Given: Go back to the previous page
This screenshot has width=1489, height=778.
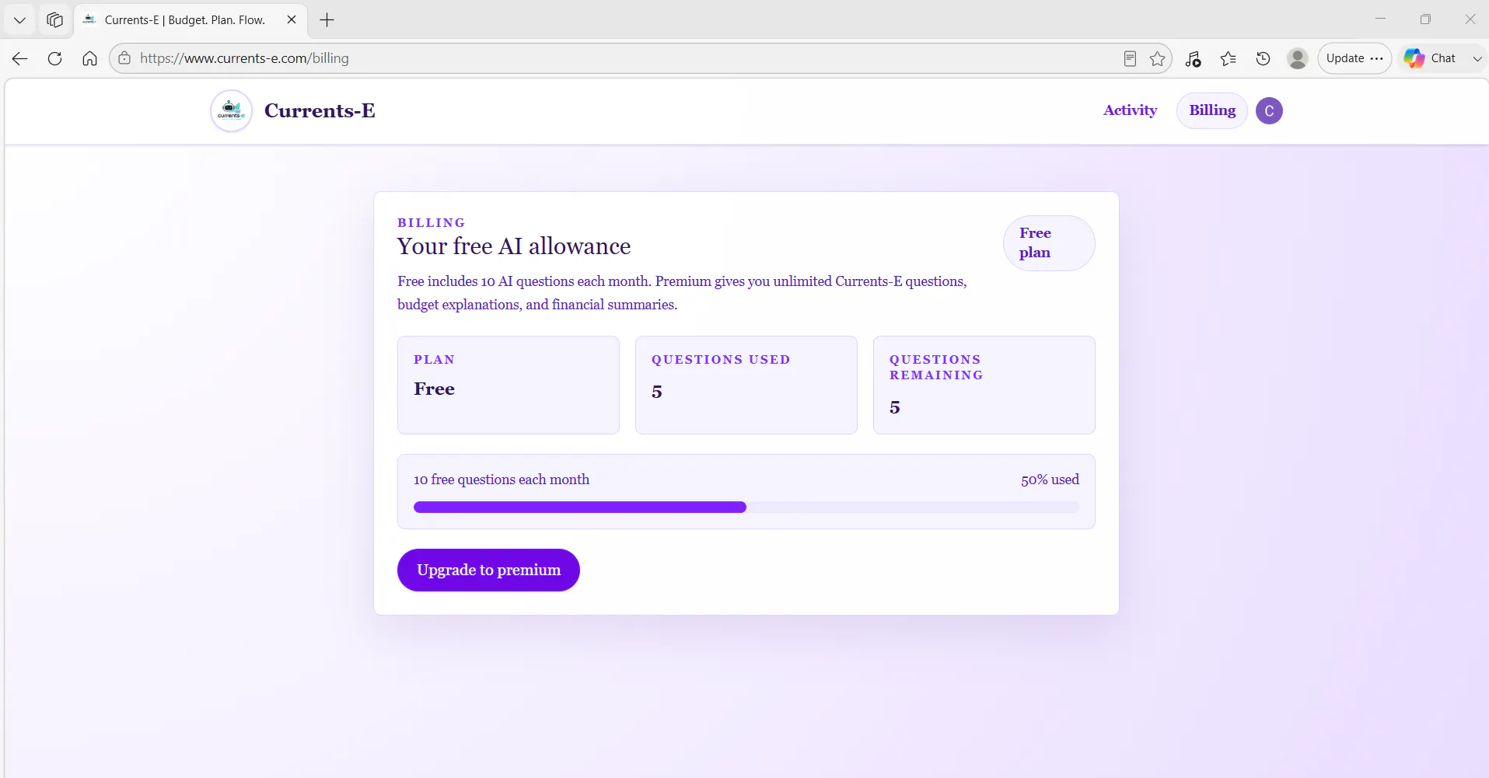Looking at the screenshot, I should coord(20,58).
